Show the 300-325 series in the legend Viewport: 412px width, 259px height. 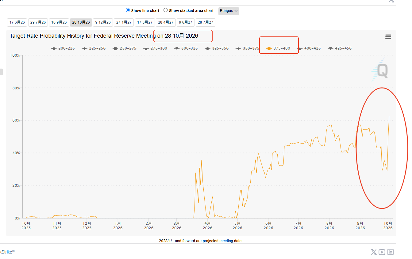pyautogui.click(x=186, y=48)
